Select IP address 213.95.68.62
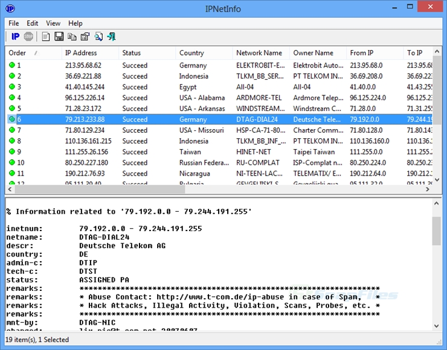The image size is (447, 350). [83, 65]
